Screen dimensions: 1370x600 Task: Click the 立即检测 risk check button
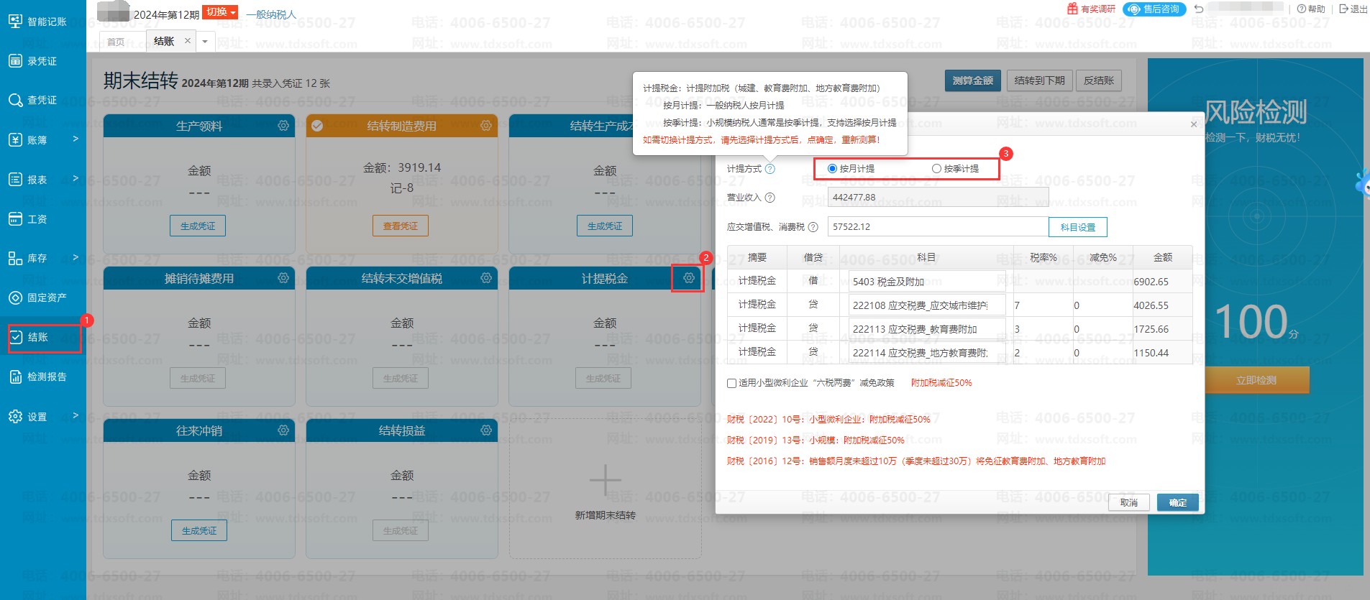[1256, 380]
